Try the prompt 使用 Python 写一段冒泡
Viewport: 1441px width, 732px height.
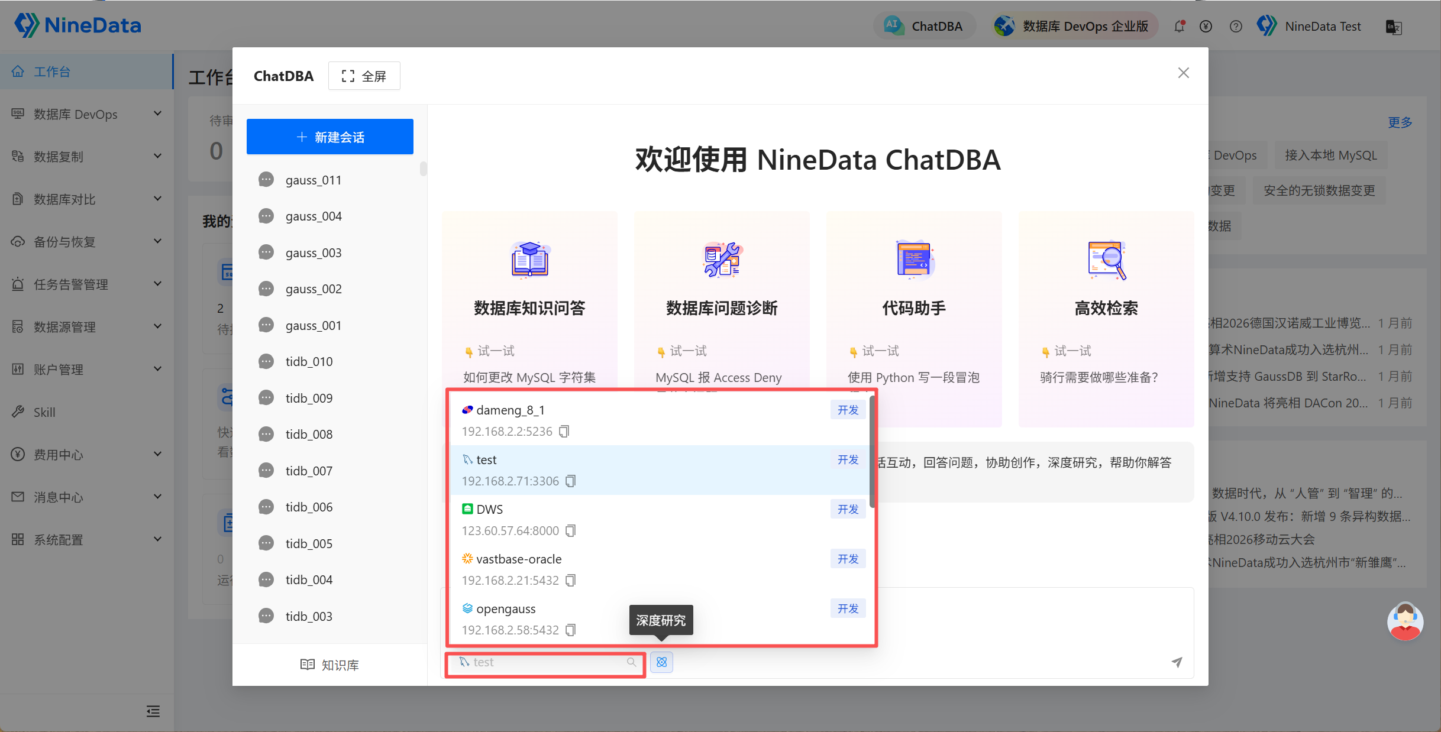click(x=913, y=377)
